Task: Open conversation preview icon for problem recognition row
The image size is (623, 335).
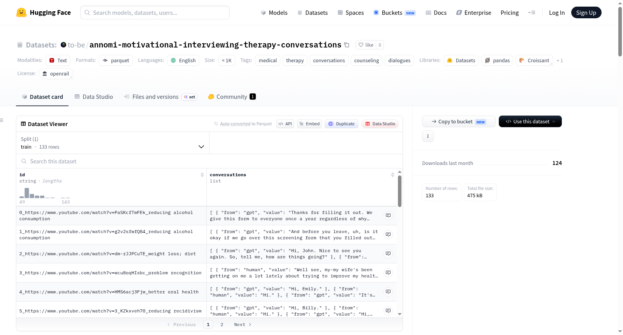Action: point(388,273)
